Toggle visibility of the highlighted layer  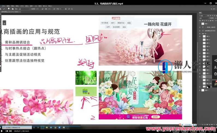pos(200,77)
